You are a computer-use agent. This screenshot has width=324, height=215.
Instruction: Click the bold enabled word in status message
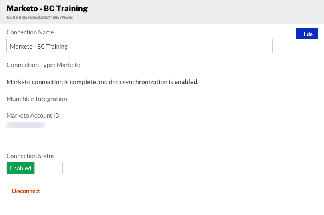click(x=186, y=82)
